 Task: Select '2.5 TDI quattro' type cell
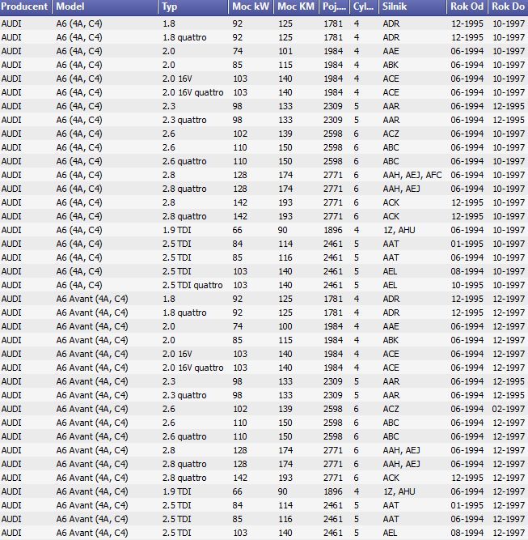pos(192,285)
